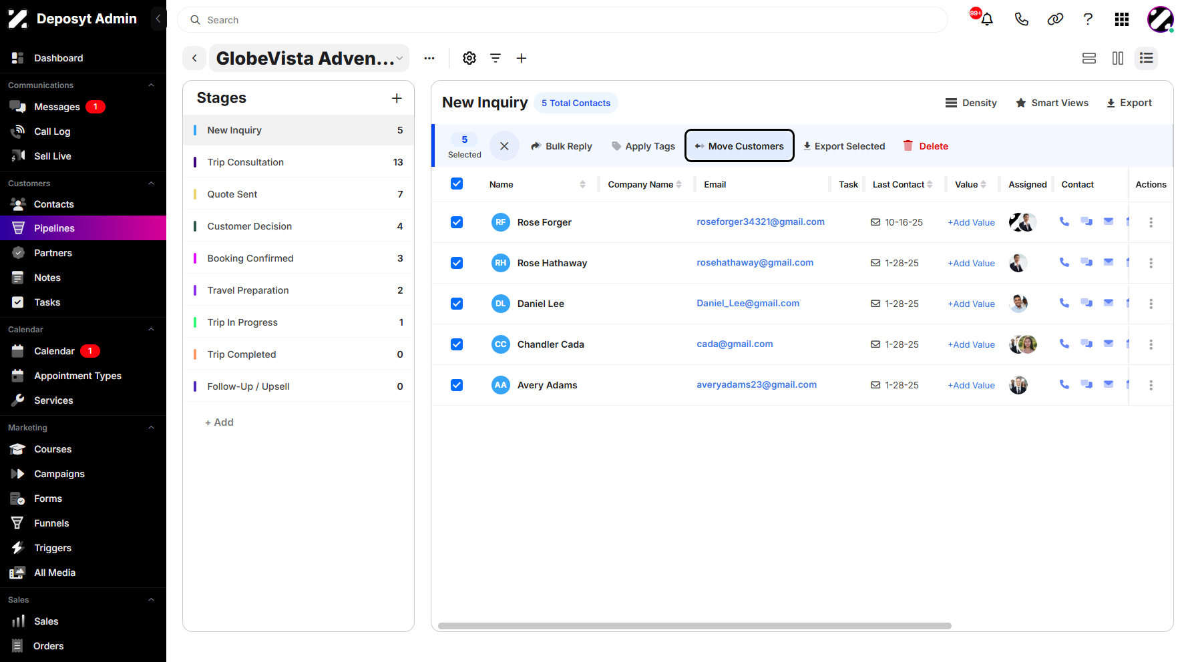
Task: Collapse the Calendar sidebar section
Action: click(152, 330)
